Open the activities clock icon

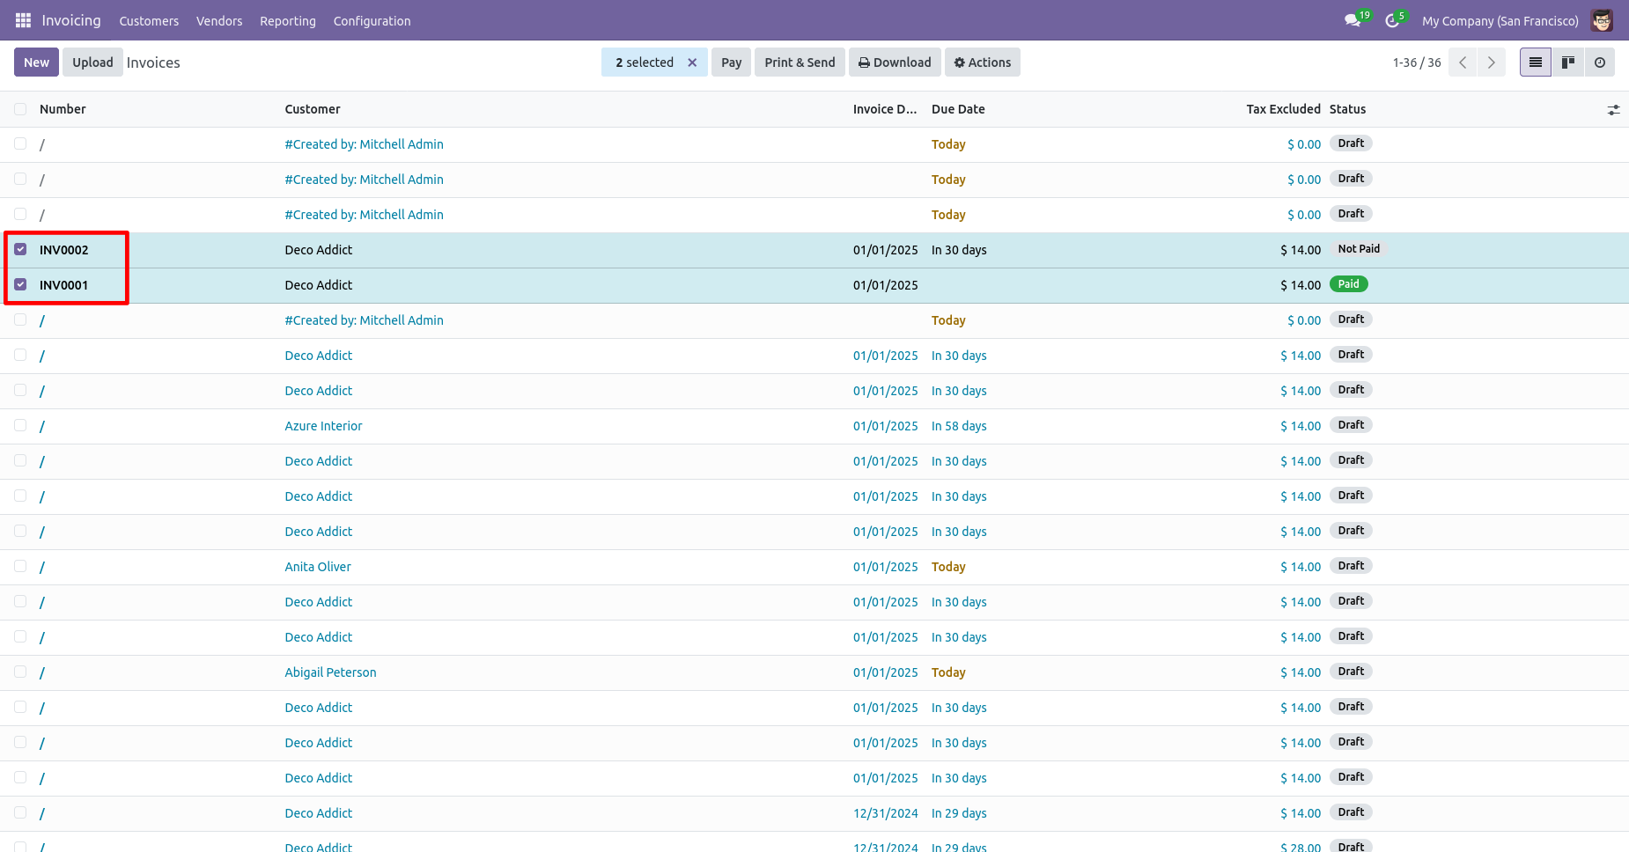(x=1392, y=20)
